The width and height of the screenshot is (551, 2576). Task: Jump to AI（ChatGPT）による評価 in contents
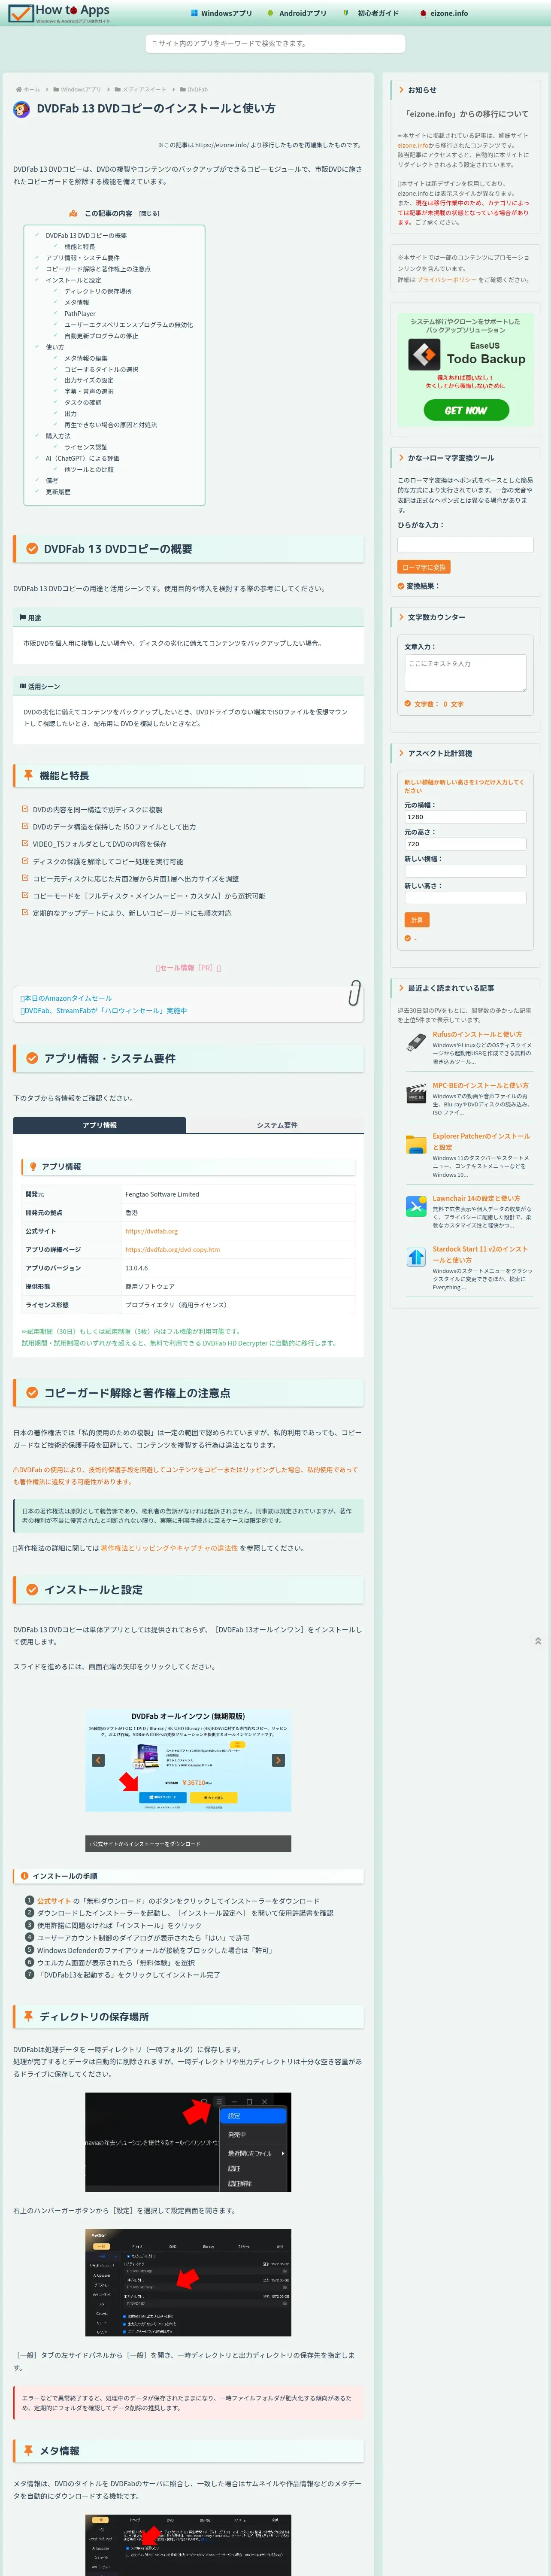tap(82, 459)
